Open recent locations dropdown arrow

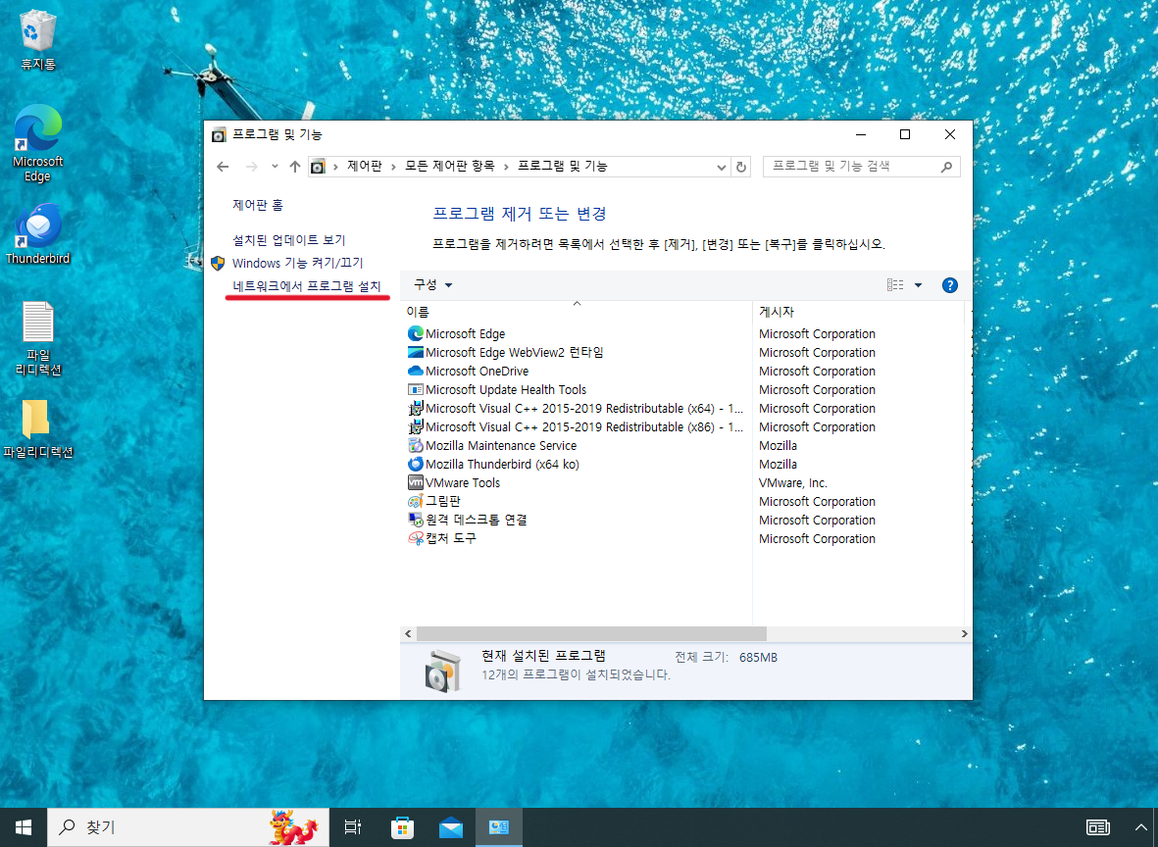pyautogui.click(x=275, y=167)
